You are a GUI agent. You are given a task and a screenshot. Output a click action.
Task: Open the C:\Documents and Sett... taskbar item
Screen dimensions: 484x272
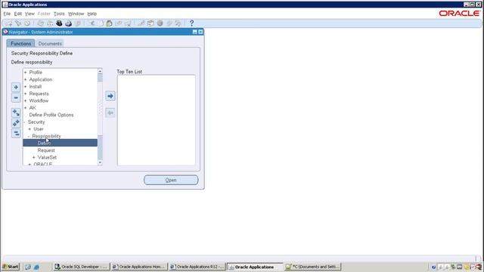click(x=312, y=267)
